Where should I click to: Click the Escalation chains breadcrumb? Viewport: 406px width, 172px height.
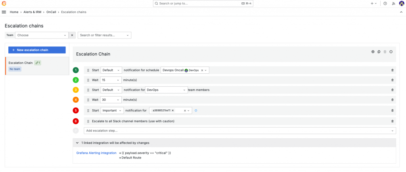click(x=74, y=12)
